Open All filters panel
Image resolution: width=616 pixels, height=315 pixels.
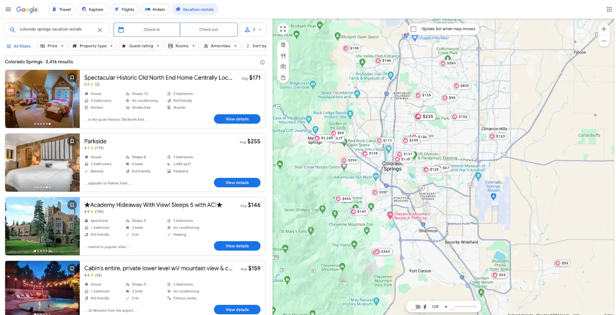coord(18,46)
